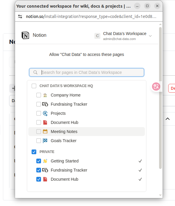Click the Private Fundraising Tracker money icon
This screenshot has height=206, width=175.
tap(45, 170)
